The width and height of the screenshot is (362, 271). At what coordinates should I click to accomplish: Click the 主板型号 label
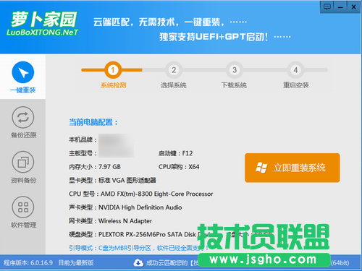(x=83, y=153)
